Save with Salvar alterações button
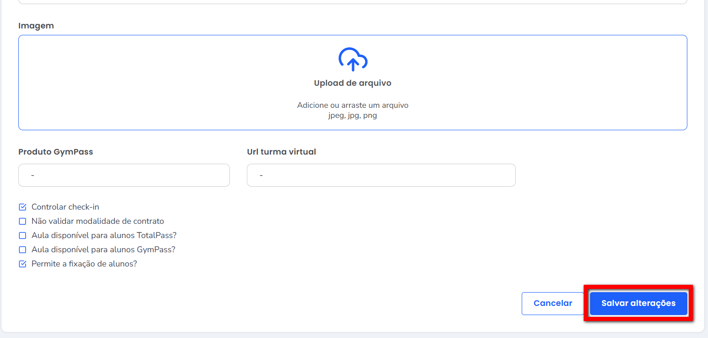Viewport: 708px width, 338px height. pos(638,304)
